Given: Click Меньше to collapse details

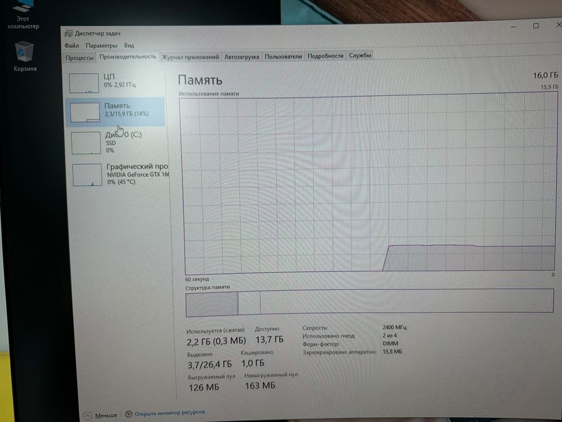Looking at the screenshot, I should pyautogui.click(x=106, y=415).
